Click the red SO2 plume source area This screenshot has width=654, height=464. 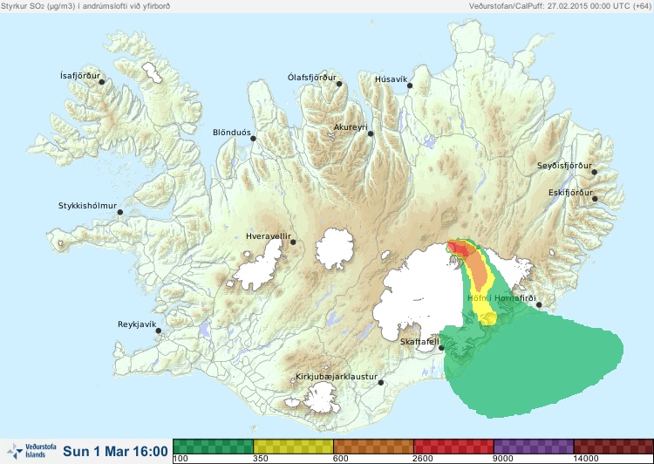(x=459, y=249)
